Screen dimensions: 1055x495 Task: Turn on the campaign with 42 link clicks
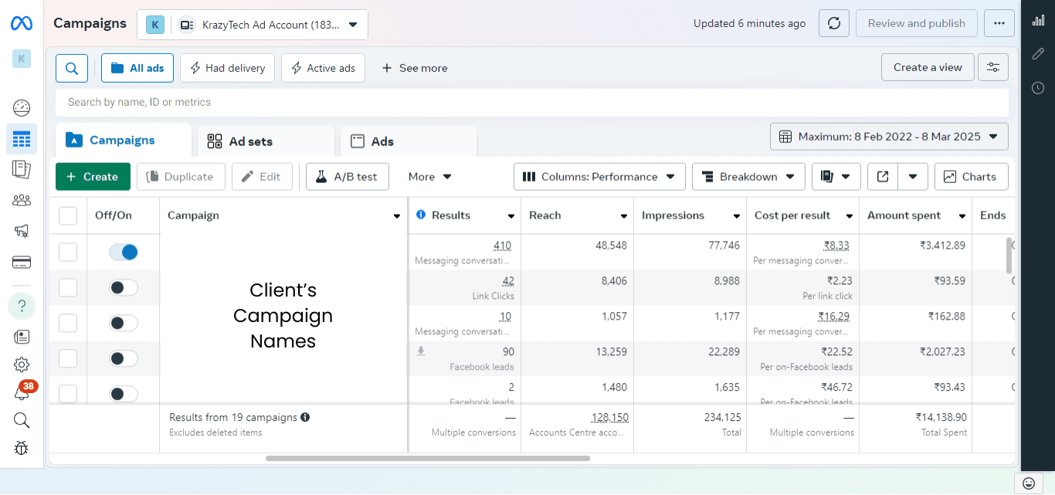(x=124, y=287)
